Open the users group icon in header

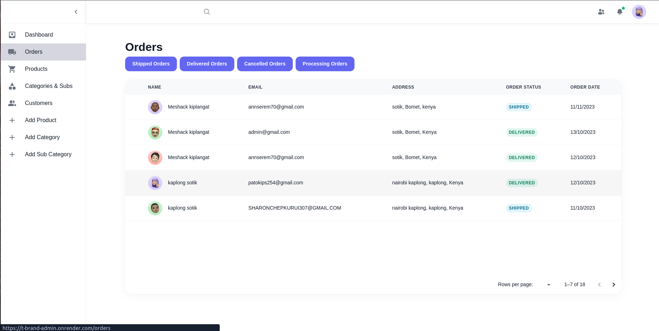point(601,12)
